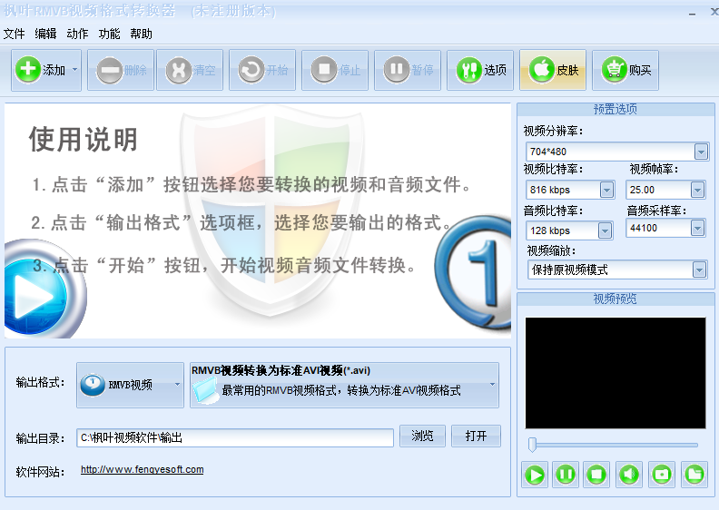Expand the 视频帧率 25.00 dropdown
719x510 pixels.
tap(697, 190)
